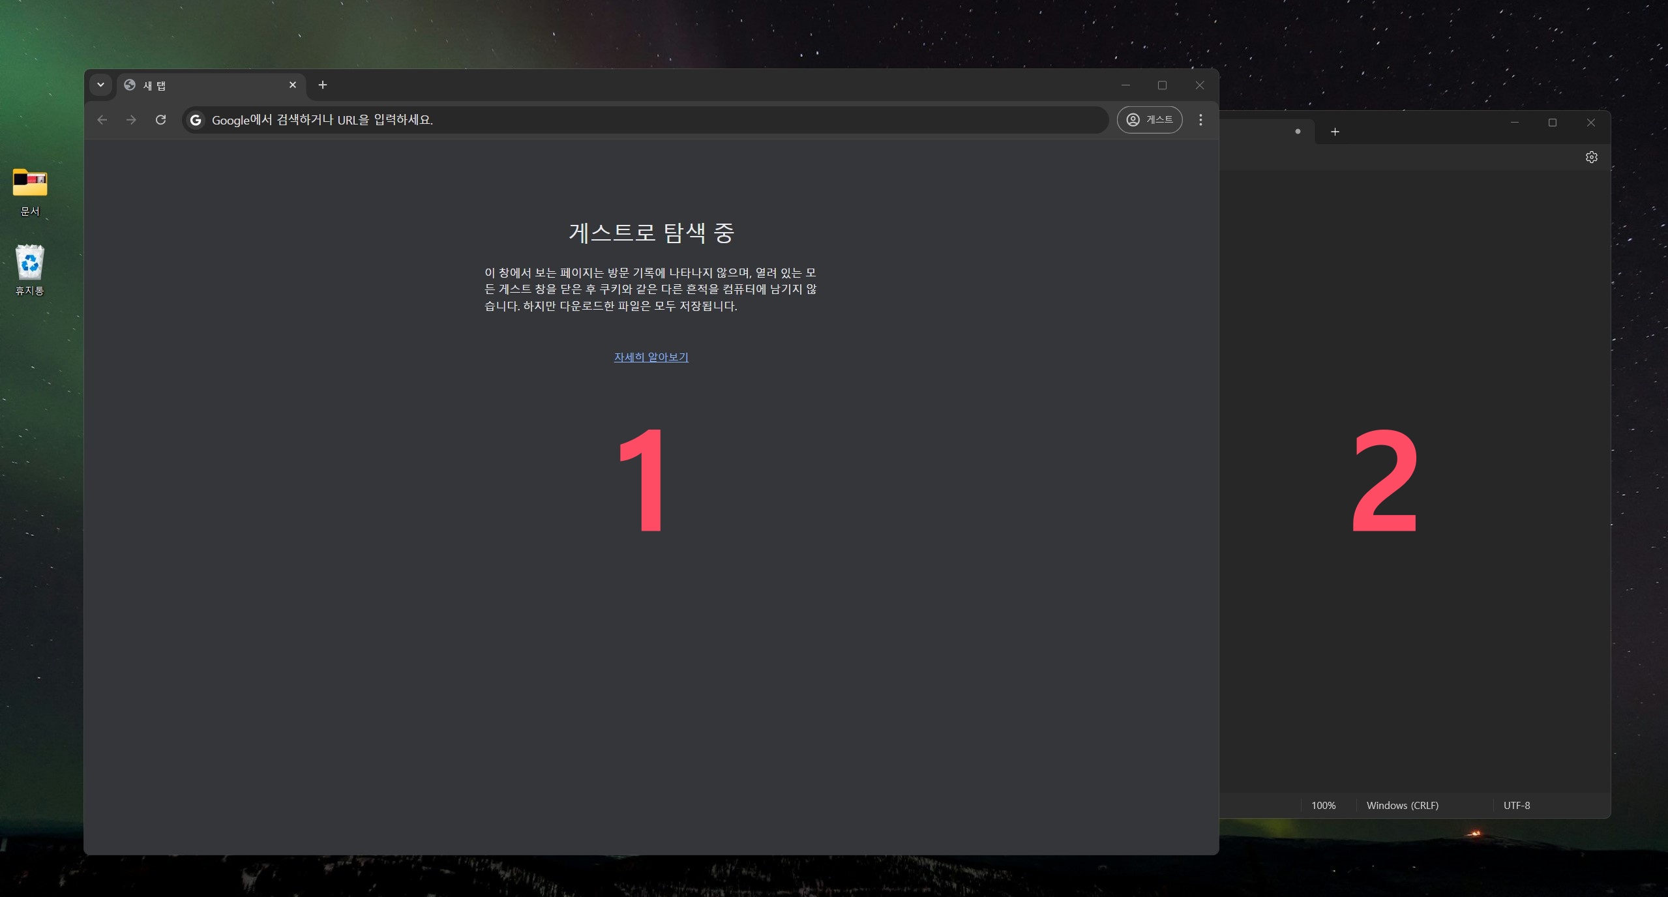Select the 문서 folder desktop icon
The image size is (1668, 897).
30,184
